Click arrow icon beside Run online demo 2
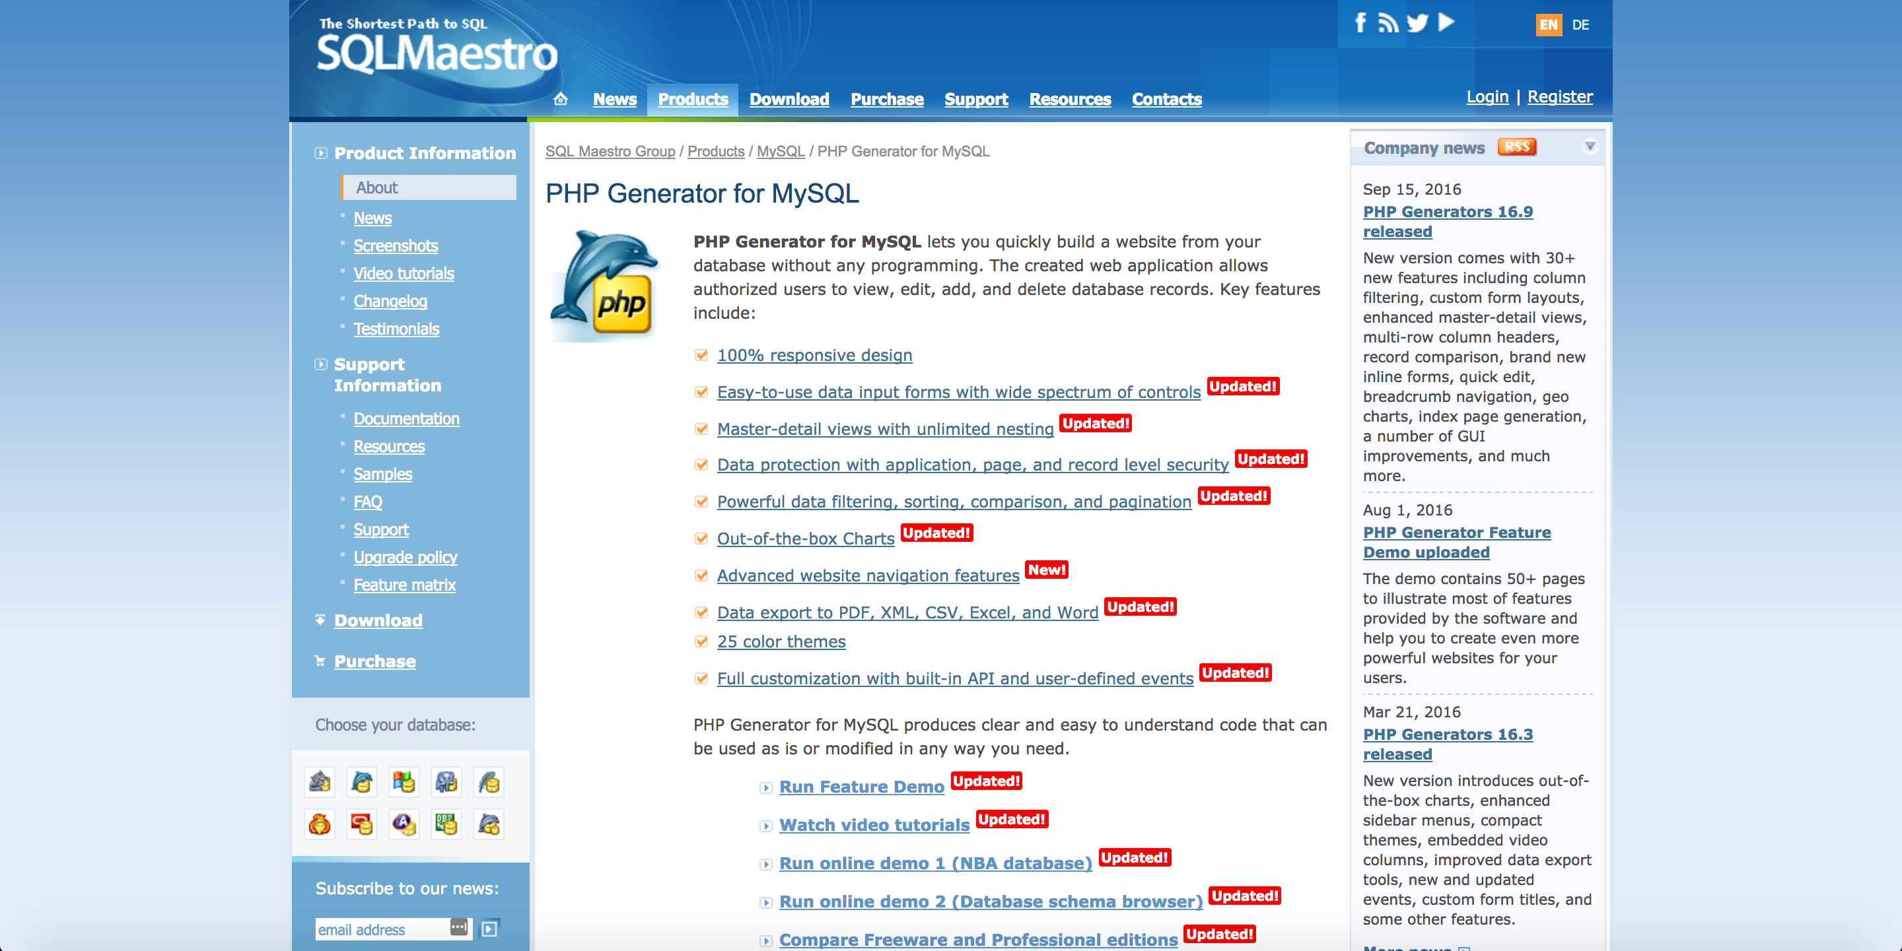Viewport: 1902px width, 951px height. (x=766, y=903)
